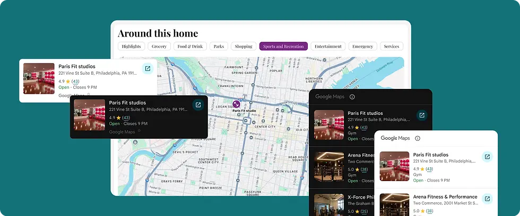This screenshot has height=216, width=520.
Task: Click small info icon on dark popup card footer
Action: click(x=139, y=131)
